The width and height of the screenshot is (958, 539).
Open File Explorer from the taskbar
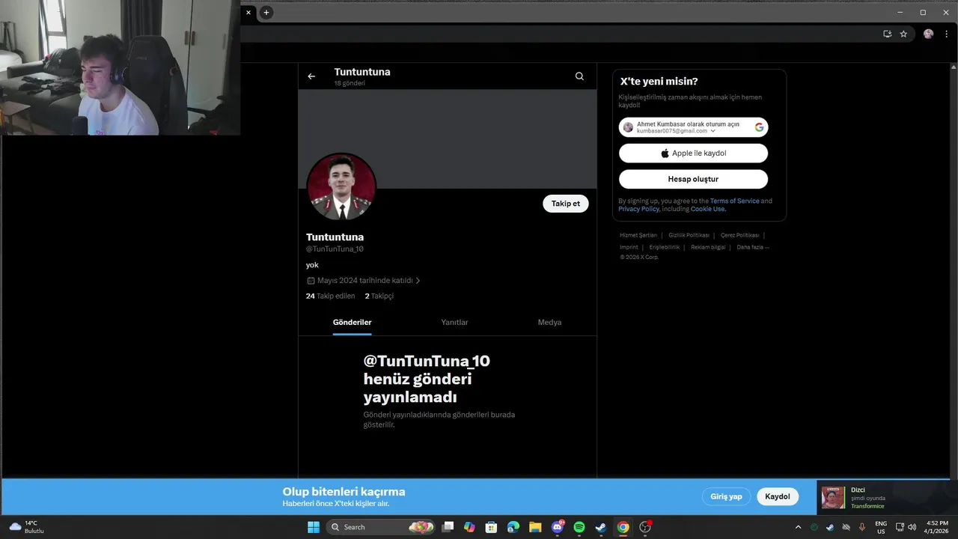click(535, 527)
